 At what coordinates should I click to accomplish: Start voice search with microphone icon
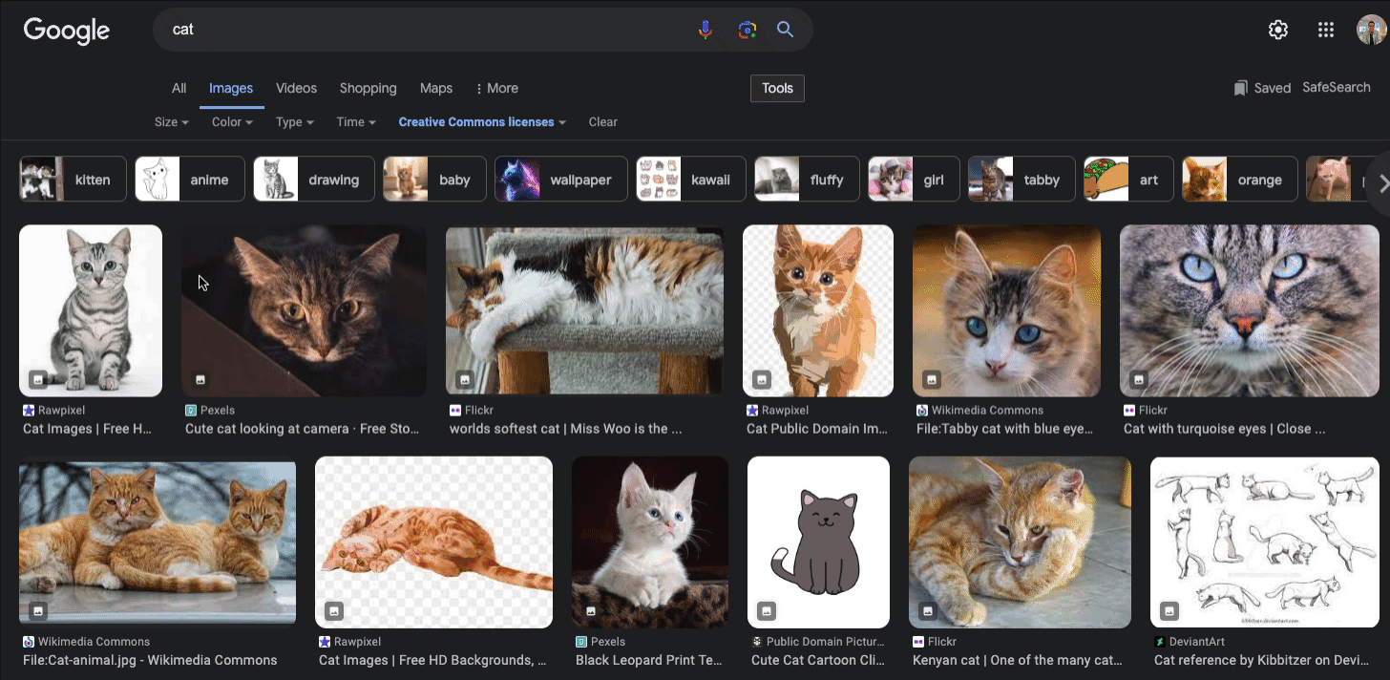(706, 30)
